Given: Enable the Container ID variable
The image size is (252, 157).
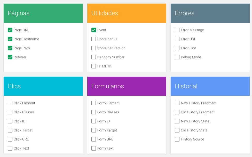Looking at the screenshot, I should click(94, 39).
